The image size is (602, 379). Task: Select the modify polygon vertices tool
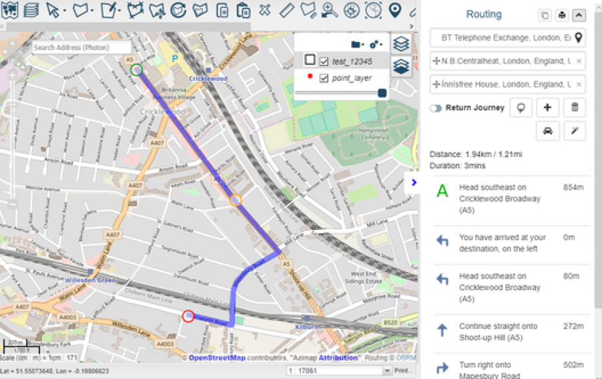click(134, 10)
